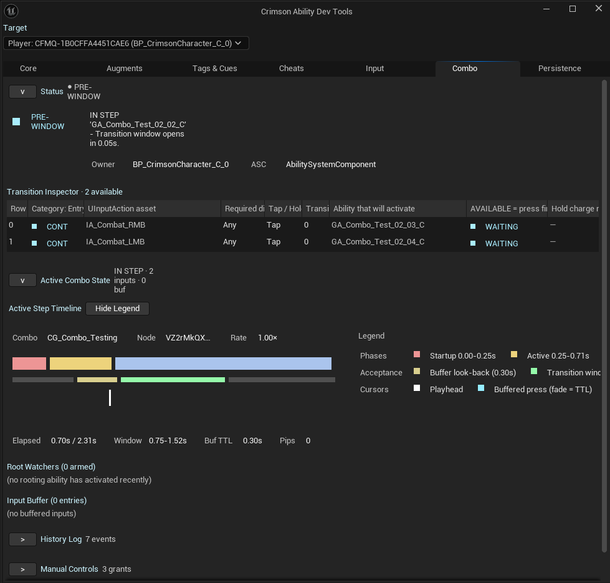Click GA_Combo_Test_02_04_C ability cell
The image size is (610, 583).
378,242
